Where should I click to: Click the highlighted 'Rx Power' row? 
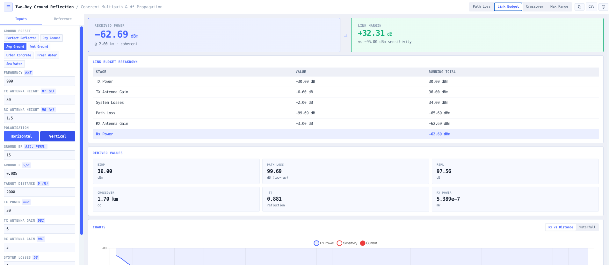click(x=346, y=134)
